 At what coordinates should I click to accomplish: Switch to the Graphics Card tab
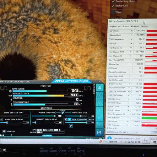[x=115, y=26]
